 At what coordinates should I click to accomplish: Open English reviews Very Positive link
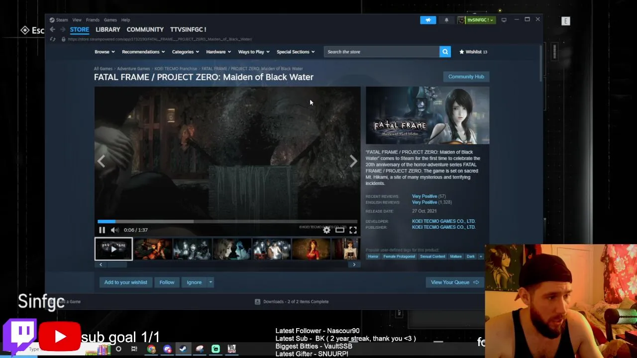click(x=425, y=202)
